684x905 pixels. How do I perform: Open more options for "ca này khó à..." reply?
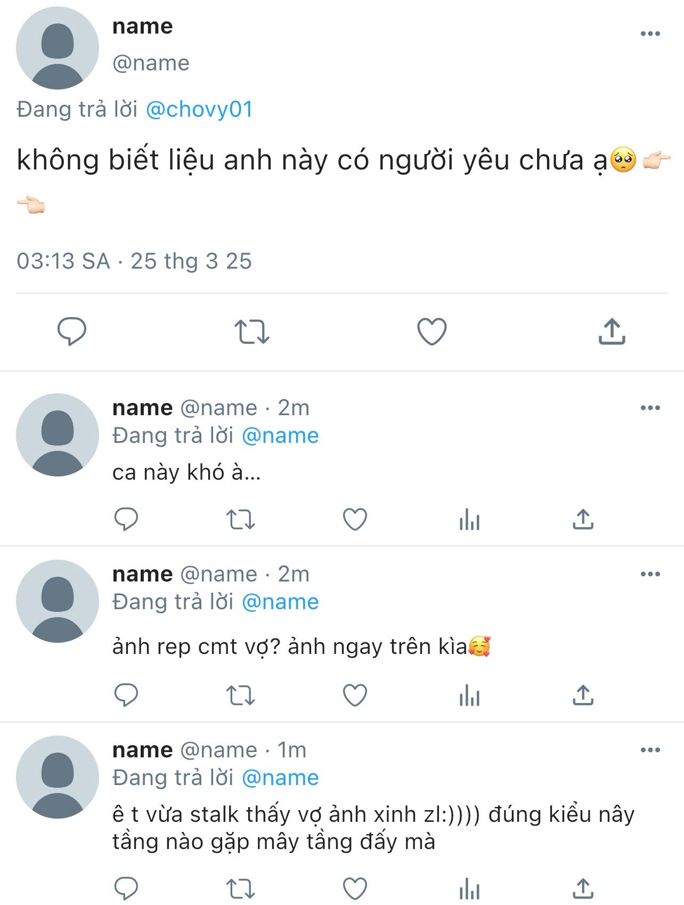[x=650, y=408]
